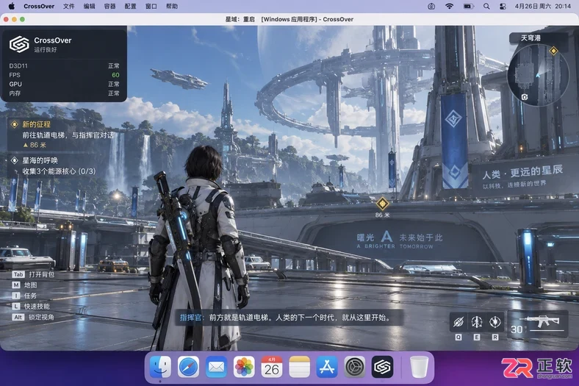Open the 帮助 menu
Viewport: 579px width, 386px height.
[x=172, y=7]
